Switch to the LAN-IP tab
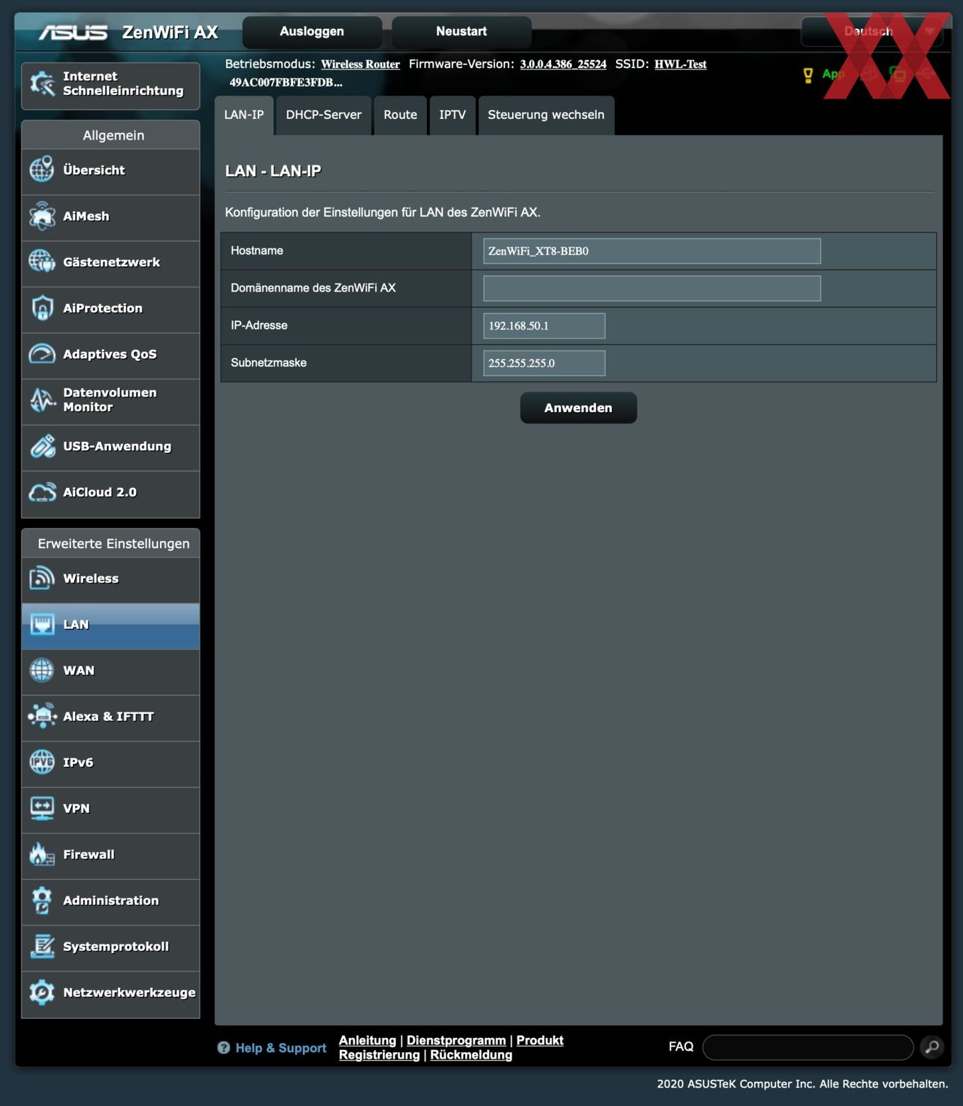Viewport: 963px width, 1106px height. [244, 115]
